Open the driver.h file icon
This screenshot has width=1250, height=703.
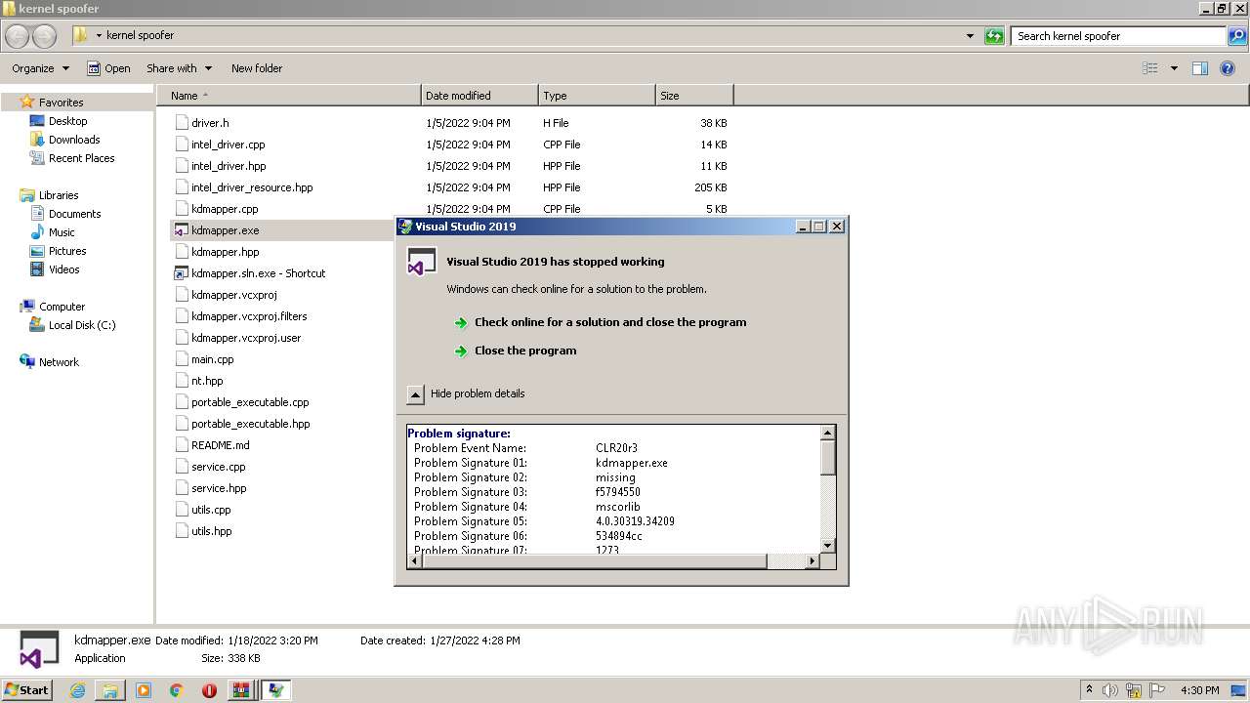click(182, 123)
